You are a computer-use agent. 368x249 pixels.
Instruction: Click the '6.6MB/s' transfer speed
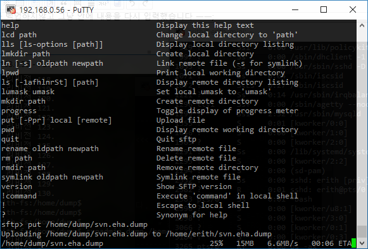point(282,243)
